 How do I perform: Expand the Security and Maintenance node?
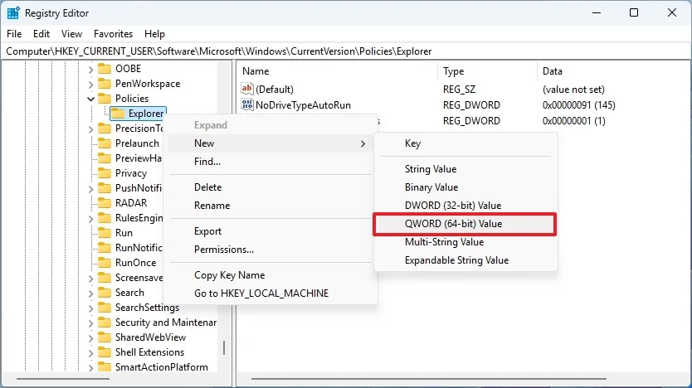pos(90,323)
